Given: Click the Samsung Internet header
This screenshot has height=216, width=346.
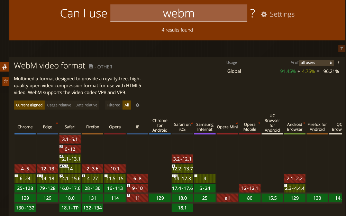Looking at the screenshot, I should tap(205, 127).
